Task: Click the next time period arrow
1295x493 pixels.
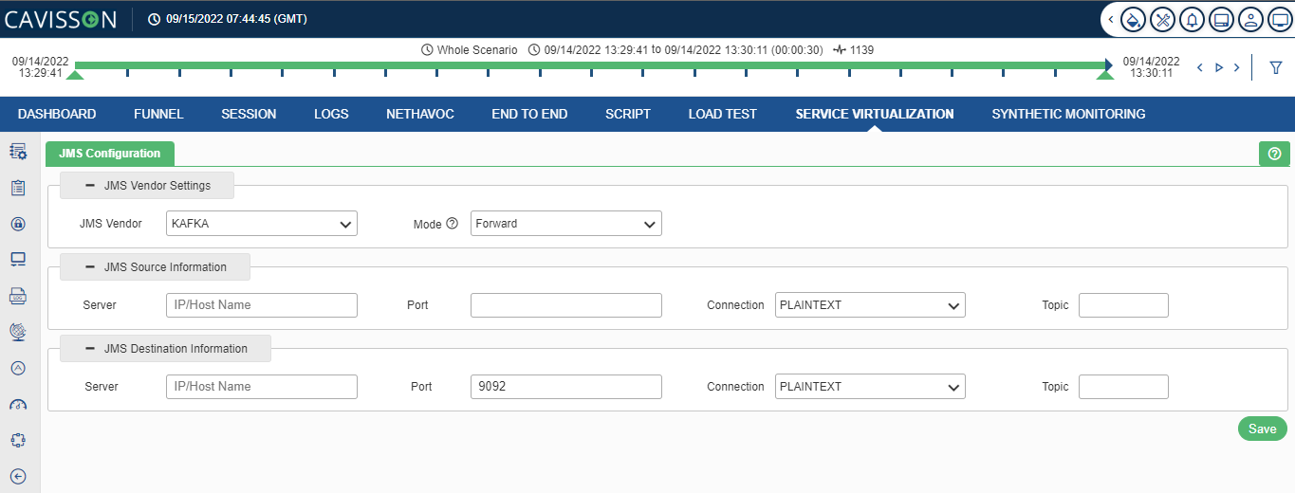Action: (1237, 67)
